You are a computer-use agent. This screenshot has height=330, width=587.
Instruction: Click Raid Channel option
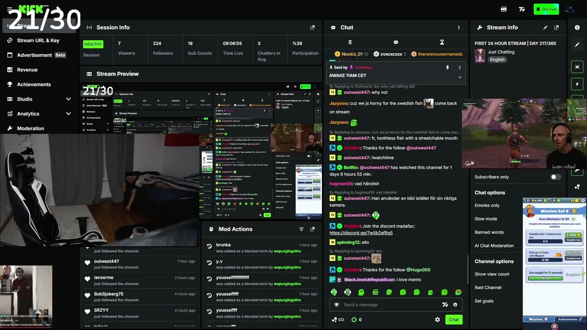pos(488,287)
